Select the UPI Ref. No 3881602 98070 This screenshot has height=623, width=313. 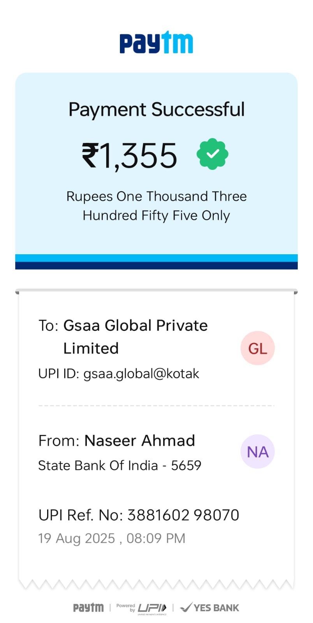(139, 515)
